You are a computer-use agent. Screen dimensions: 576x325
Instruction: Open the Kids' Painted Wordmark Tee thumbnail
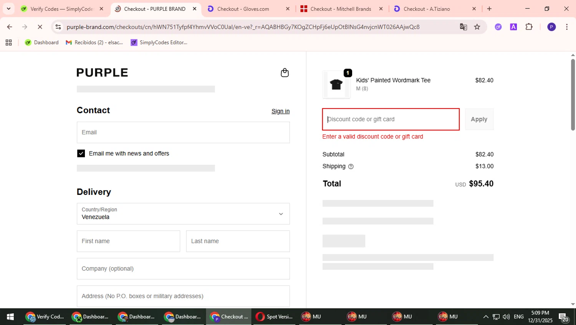point(336,84)
